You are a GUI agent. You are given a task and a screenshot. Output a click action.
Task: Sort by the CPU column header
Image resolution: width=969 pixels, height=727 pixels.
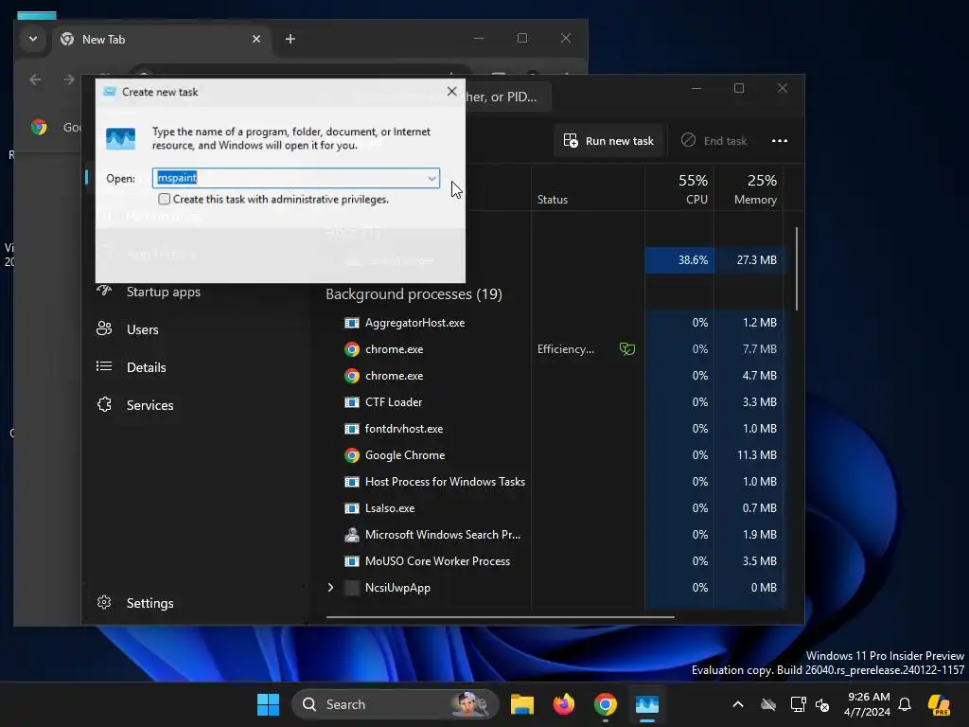point(679,188)
